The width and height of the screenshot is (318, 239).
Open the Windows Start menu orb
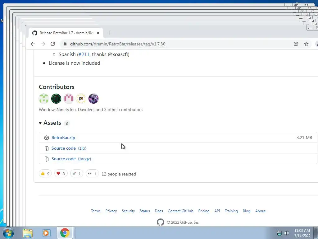8,233
